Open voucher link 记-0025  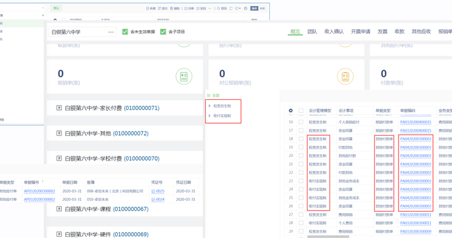tap(158, 192)
